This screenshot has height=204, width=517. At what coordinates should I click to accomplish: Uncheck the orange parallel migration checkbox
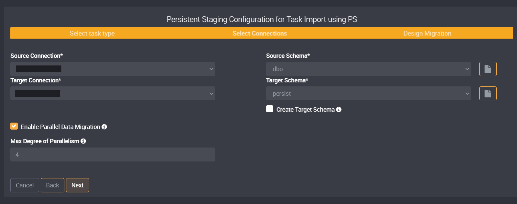[14, 126]
